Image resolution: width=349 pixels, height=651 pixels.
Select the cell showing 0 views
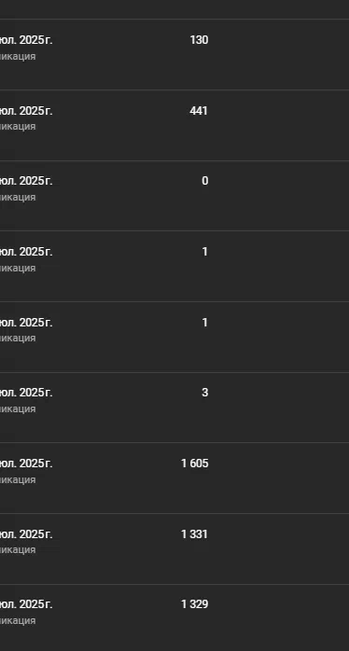(205, 181)
